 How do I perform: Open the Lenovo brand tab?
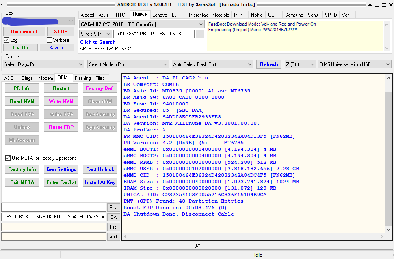[160, 15]
